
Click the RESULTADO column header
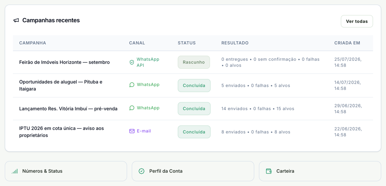[x=235, y=43]
